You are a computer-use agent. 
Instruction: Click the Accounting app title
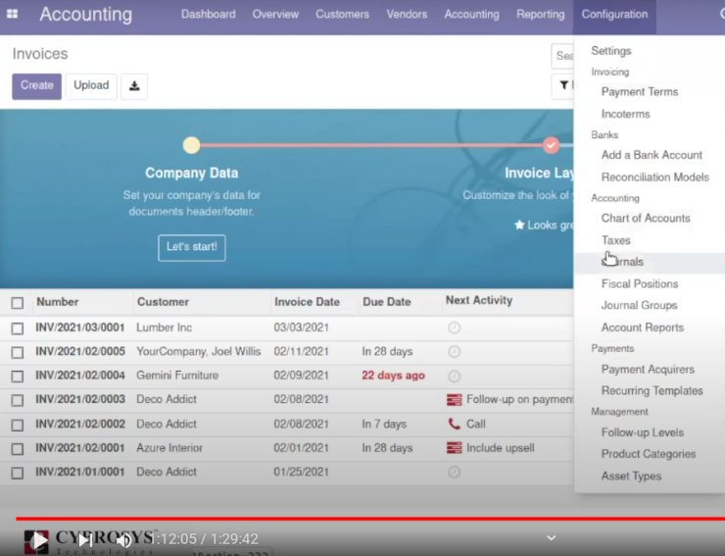(85, 15)
